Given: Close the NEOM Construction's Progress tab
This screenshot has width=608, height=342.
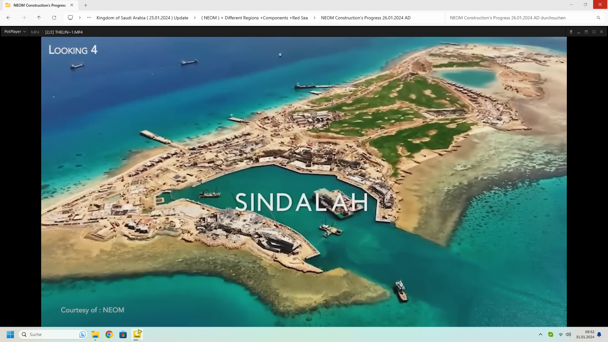Looking at the screenshot, I should click(72, 5).
